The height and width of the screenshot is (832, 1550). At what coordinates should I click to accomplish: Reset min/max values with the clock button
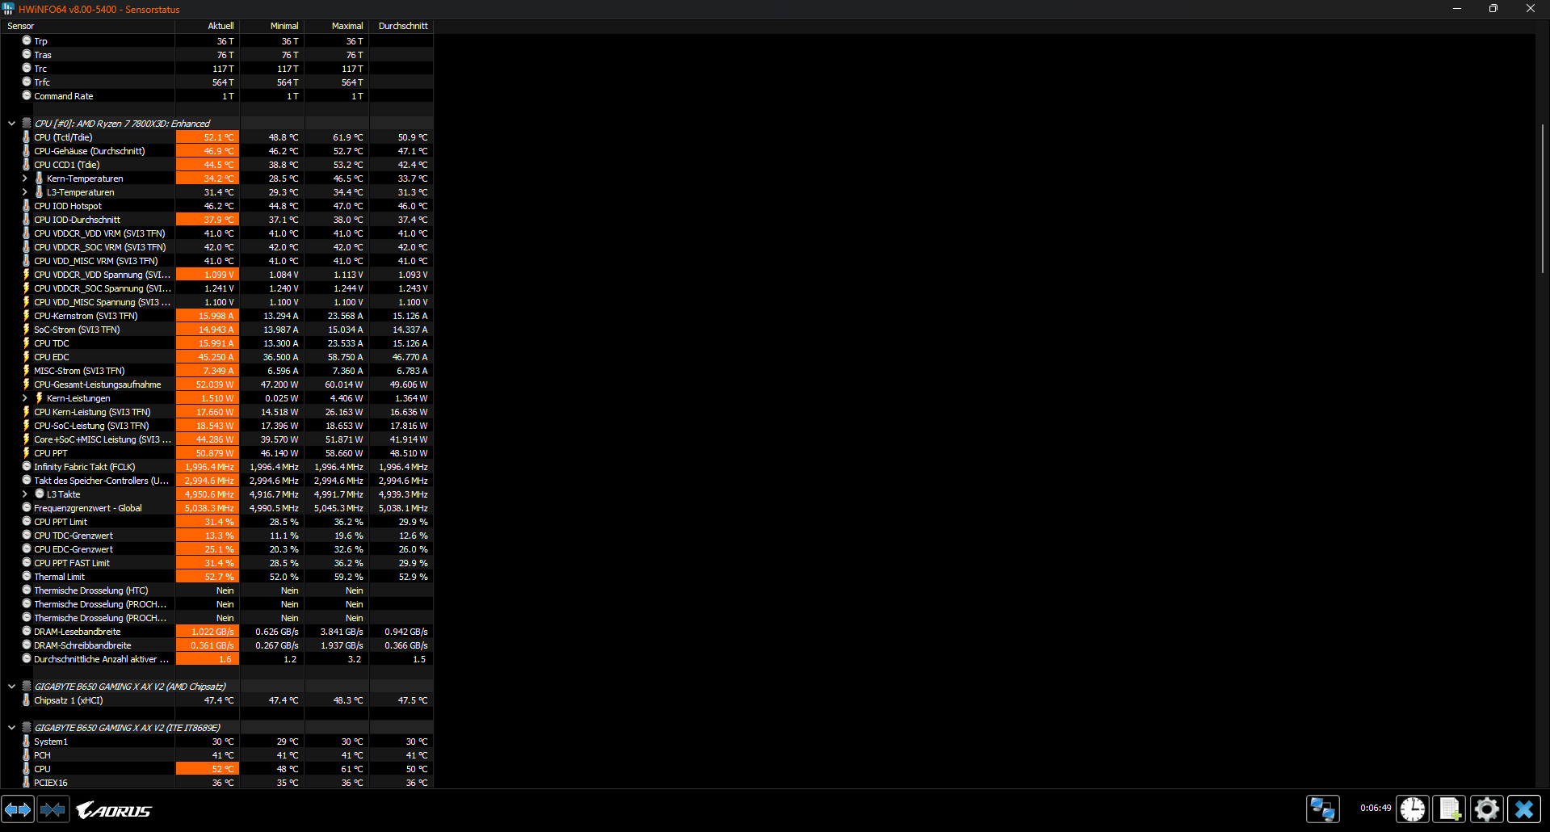point(1413,809)
